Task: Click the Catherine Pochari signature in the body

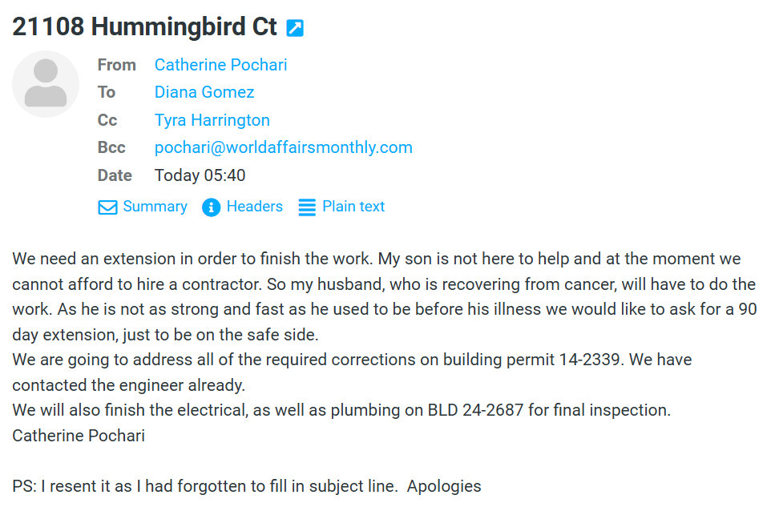Action: [79, 436]
